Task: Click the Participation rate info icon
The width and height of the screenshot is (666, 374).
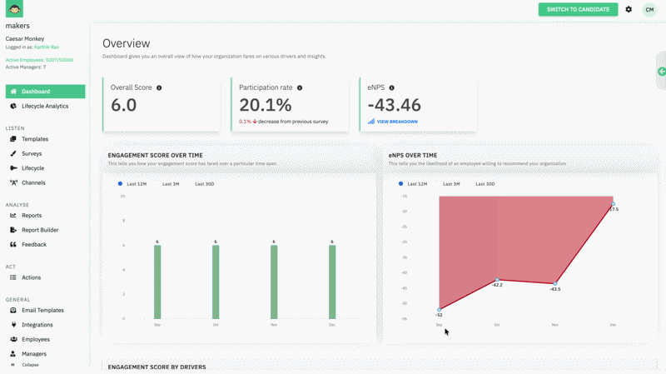Action: [300, 87]
